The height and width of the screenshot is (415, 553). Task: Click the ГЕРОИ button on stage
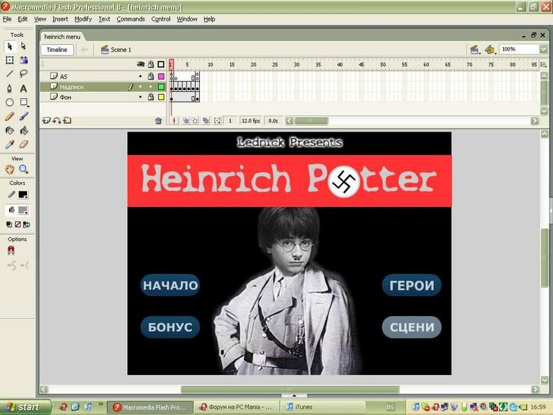pyautogui.click(x=411, y=285)
